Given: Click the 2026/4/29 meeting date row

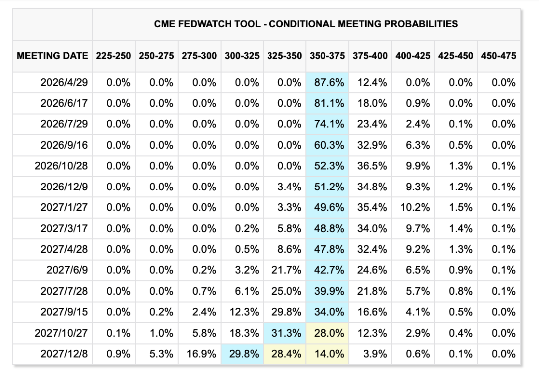Looking at the screenshot, I should click(x=64, y=83).
